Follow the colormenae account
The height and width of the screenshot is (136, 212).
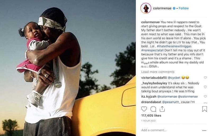tap(184, 8)
